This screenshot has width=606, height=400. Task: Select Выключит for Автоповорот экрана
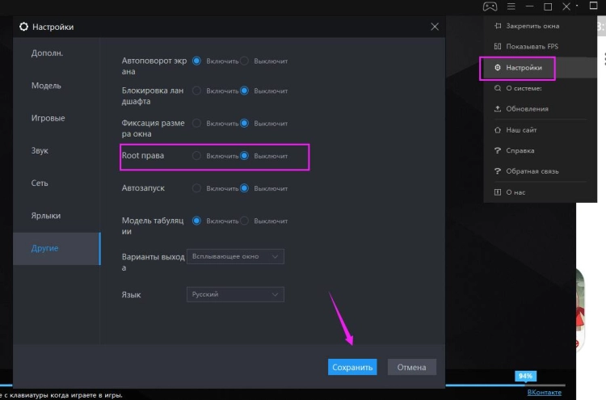coord(244,61)
